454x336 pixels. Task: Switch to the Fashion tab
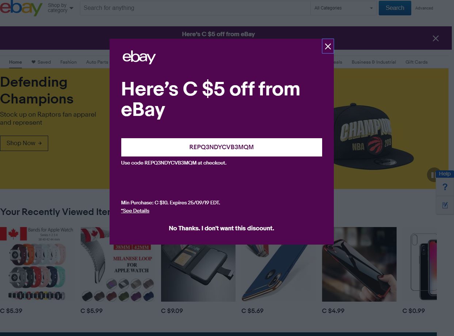point(68,62)
